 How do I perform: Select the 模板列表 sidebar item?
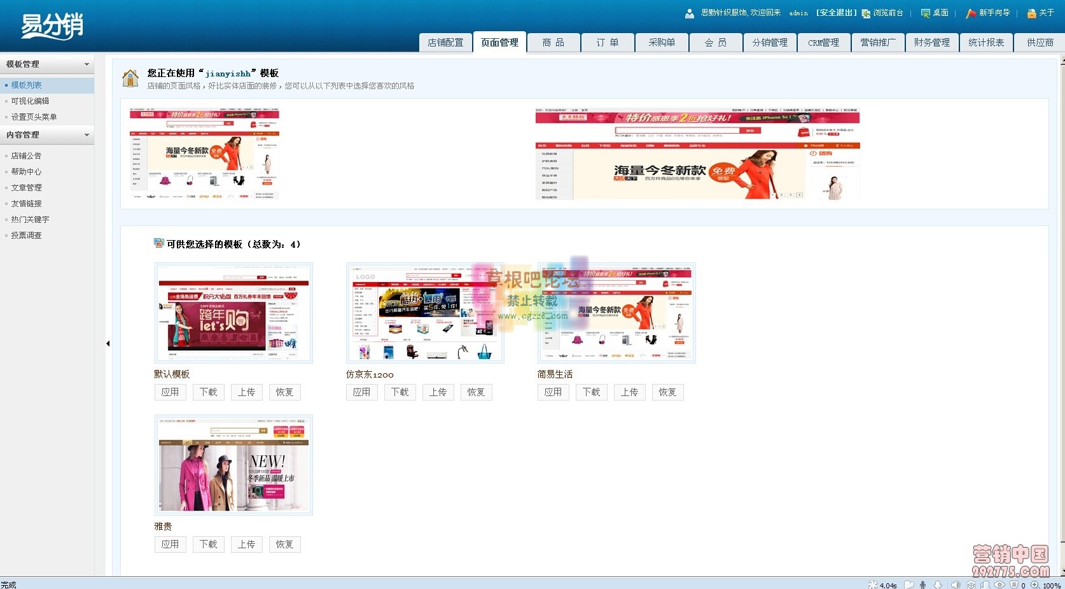click(x=28, y=85)
